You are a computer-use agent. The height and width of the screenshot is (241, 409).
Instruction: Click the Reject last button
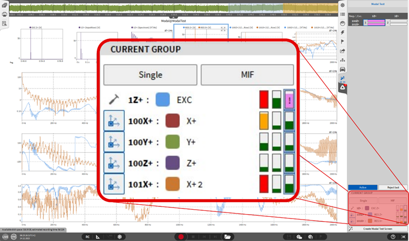393,188
